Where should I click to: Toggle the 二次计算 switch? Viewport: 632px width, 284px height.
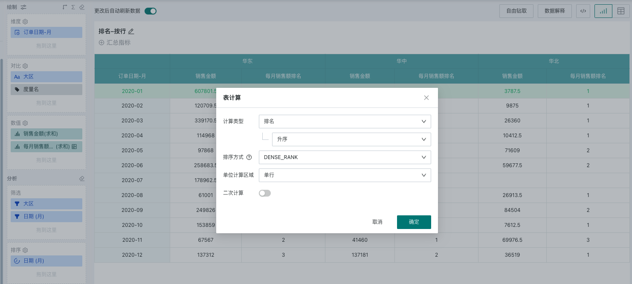tap(265, 193)
